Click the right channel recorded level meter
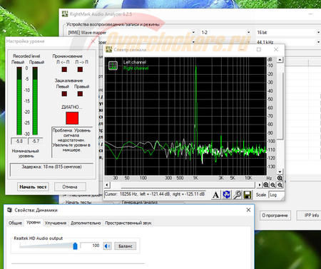The width and height of the screenshot is (321, 269). tap(35, 101)
